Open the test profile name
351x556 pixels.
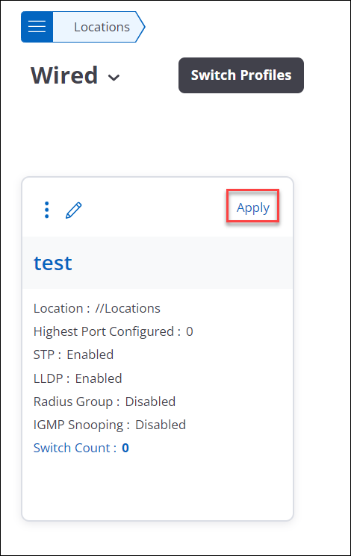pos(53,263)
